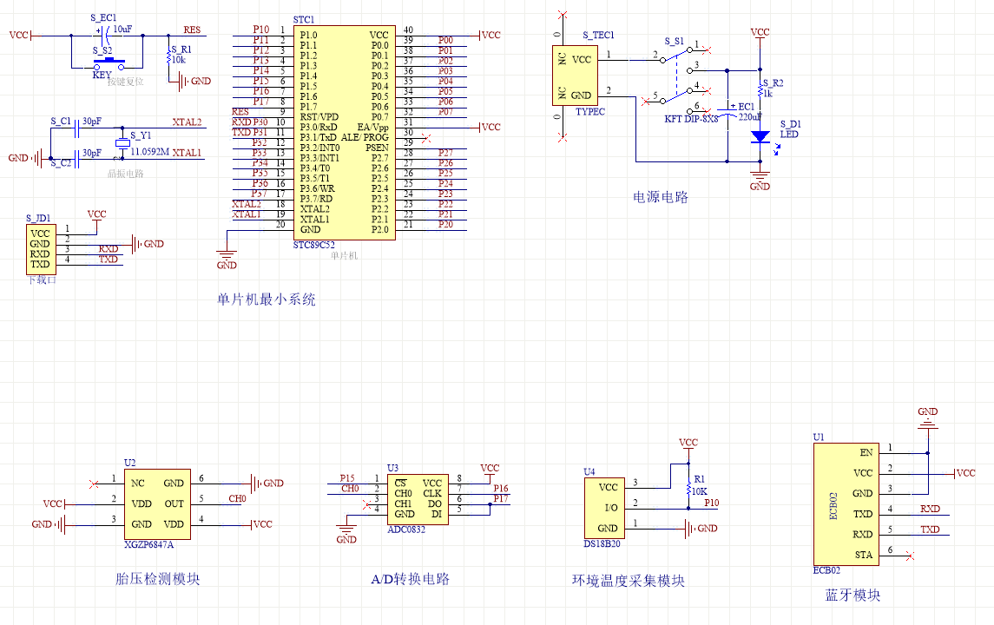Click the PSEN pin name inside STC1

click(377, 148)
